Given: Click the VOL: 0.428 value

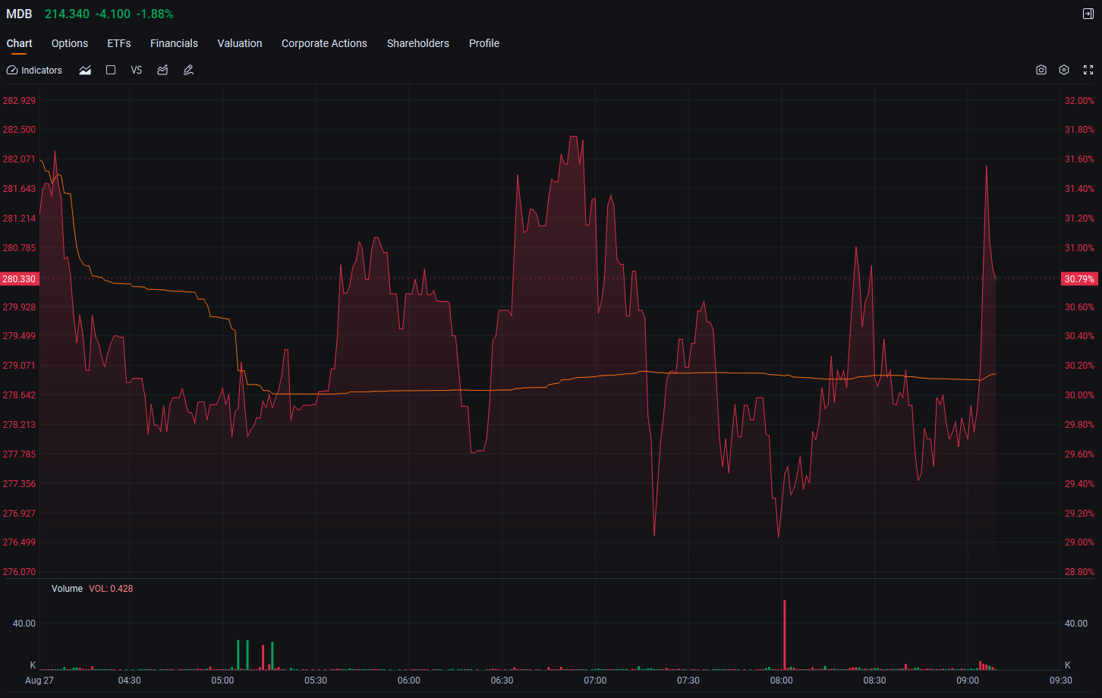Looking at the screenshot, I should (111, 589).
